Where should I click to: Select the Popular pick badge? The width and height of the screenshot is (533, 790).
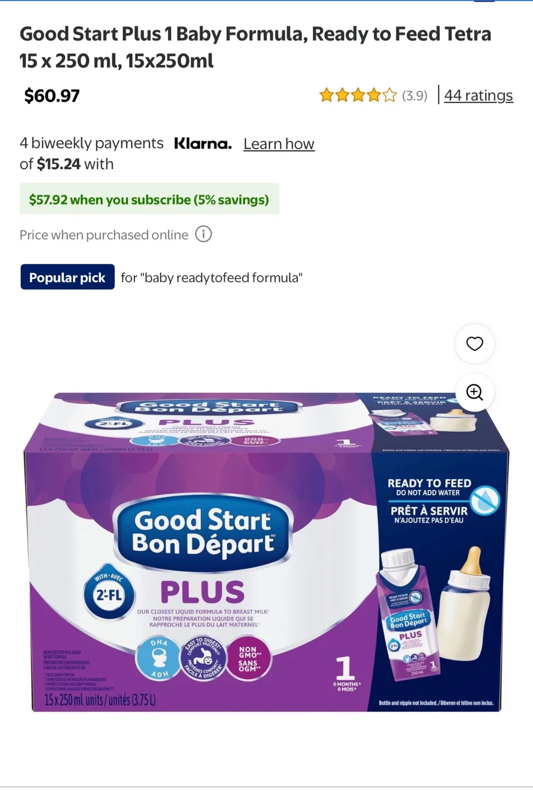click(x=68, y=277)
